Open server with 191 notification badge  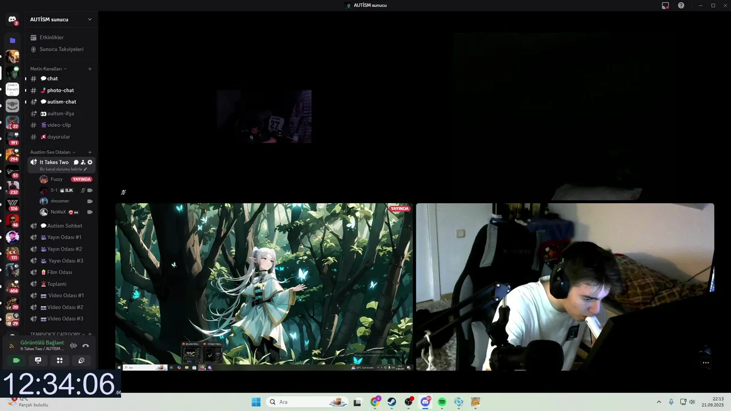tap(12, 139)
